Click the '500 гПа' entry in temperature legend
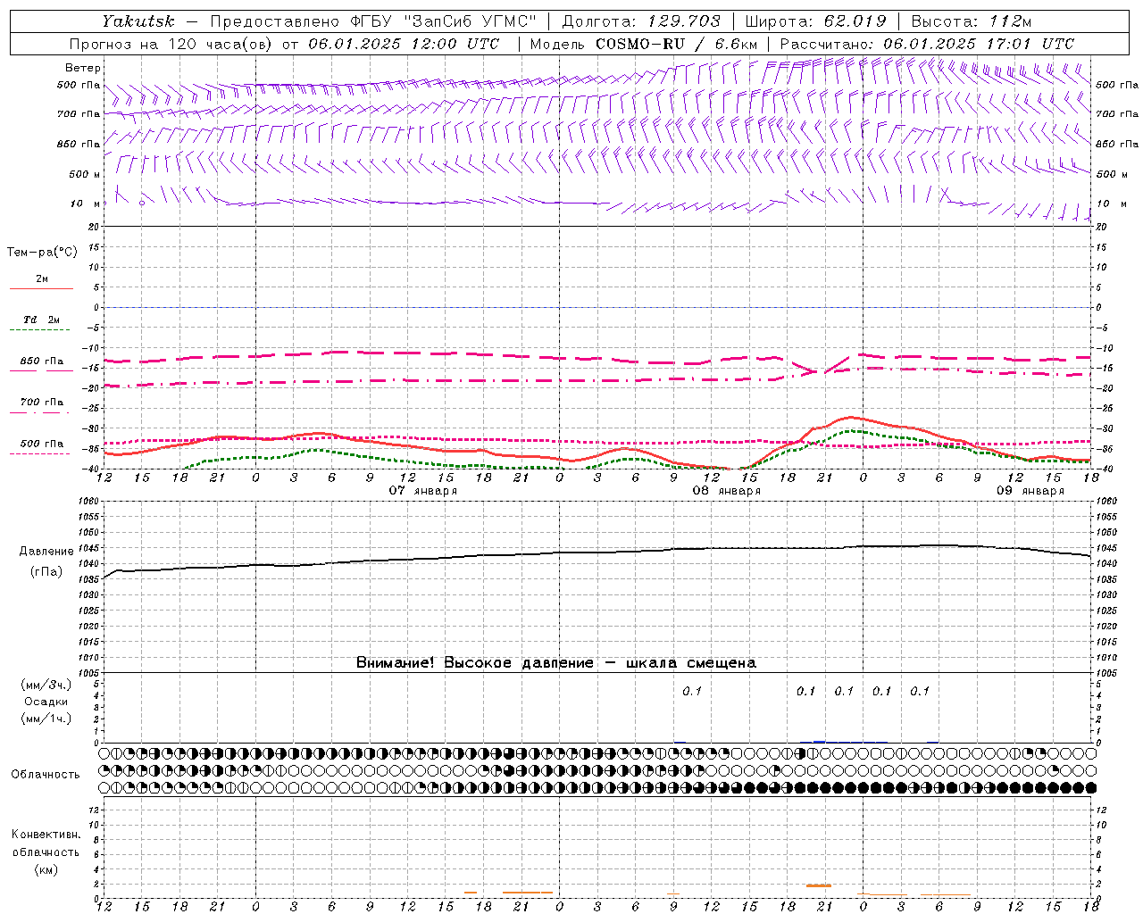This screenshot has height=914, width=1143. (42, 444)
